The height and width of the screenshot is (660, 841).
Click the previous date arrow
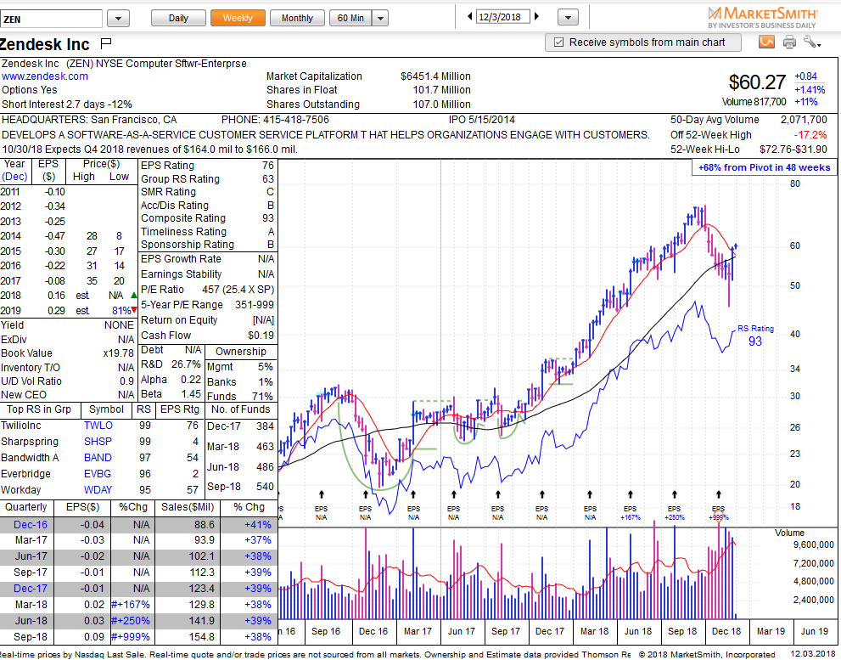click(x=470, y=17)
